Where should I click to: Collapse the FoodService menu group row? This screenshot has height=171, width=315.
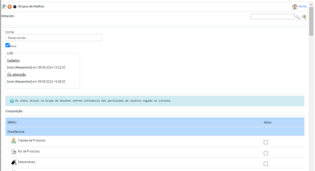(x=16, y=132)
